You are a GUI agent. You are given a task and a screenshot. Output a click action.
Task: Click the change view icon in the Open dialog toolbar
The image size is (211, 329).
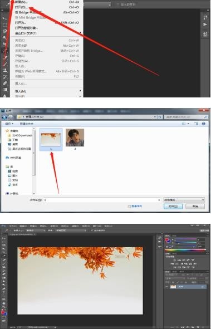pos(184,124)
